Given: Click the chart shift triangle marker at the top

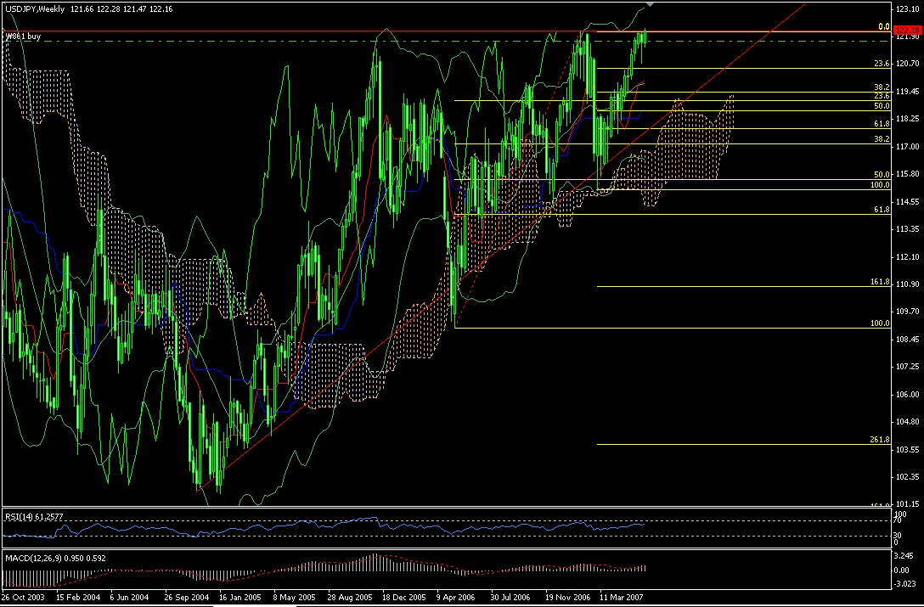Looking at the screenshot, I should point(650,4).
